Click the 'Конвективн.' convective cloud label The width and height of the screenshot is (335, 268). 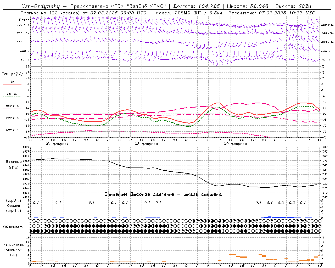point(14,245)
